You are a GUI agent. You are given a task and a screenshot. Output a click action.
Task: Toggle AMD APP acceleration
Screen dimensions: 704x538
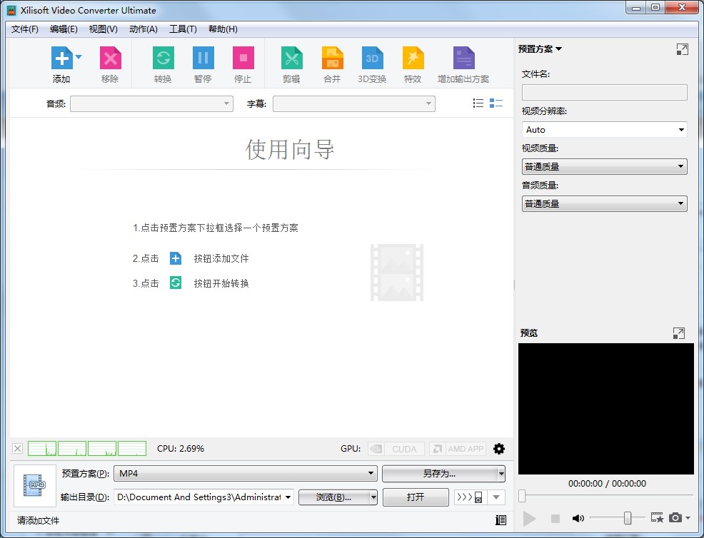[458, 448]
